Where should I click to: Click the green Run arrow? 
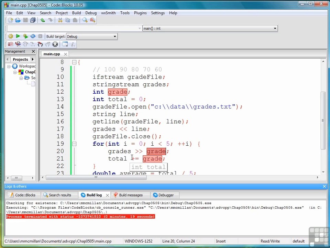click(x=18, y=36)
